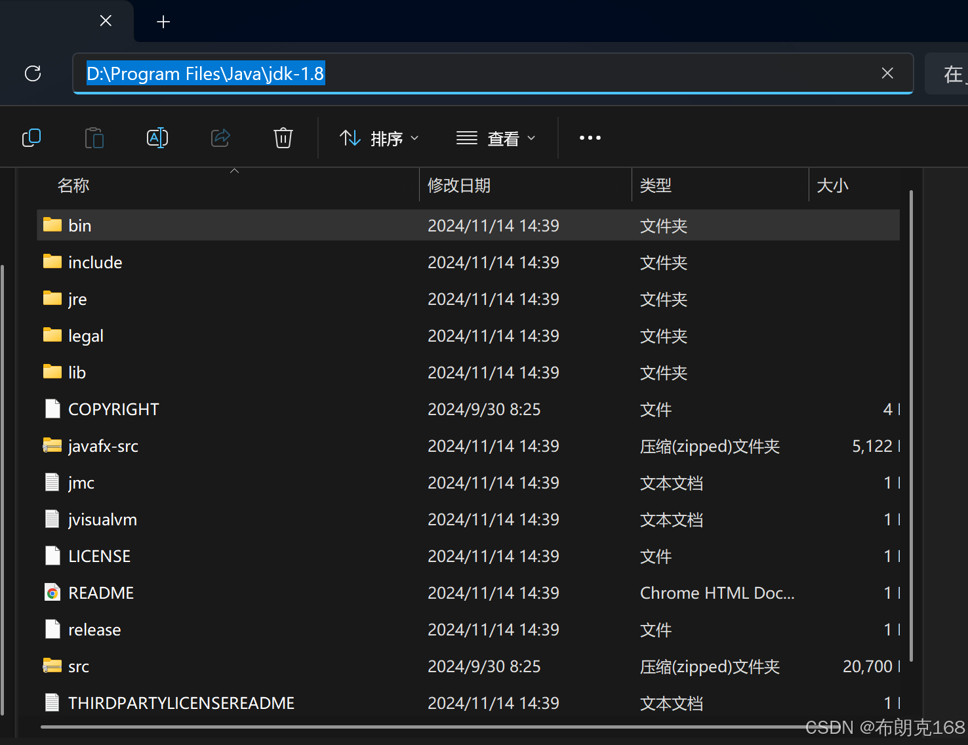Select the include folder name

tap(95, 262)
